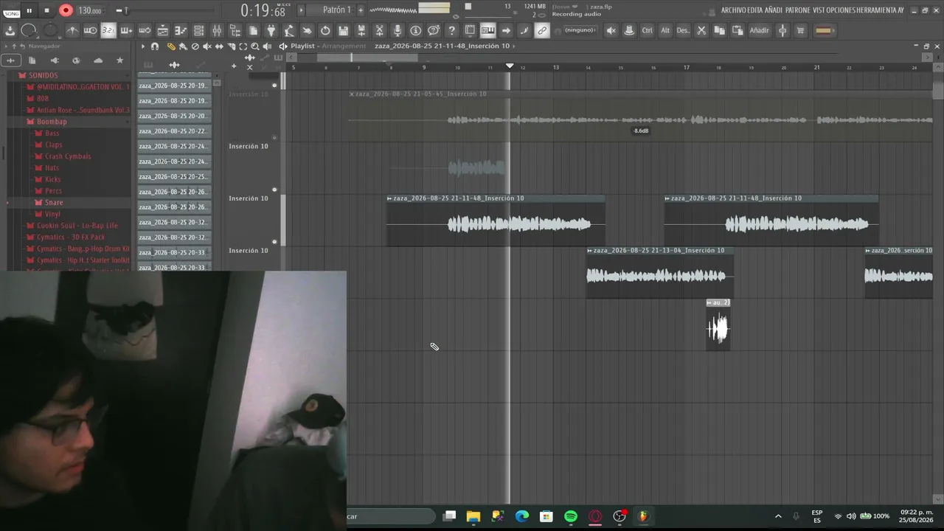Open the playlist menu arrow

click(x=143, y=46)
